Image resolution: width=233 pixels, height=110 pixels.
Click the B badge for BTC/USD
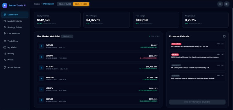(x=41, y=68)
